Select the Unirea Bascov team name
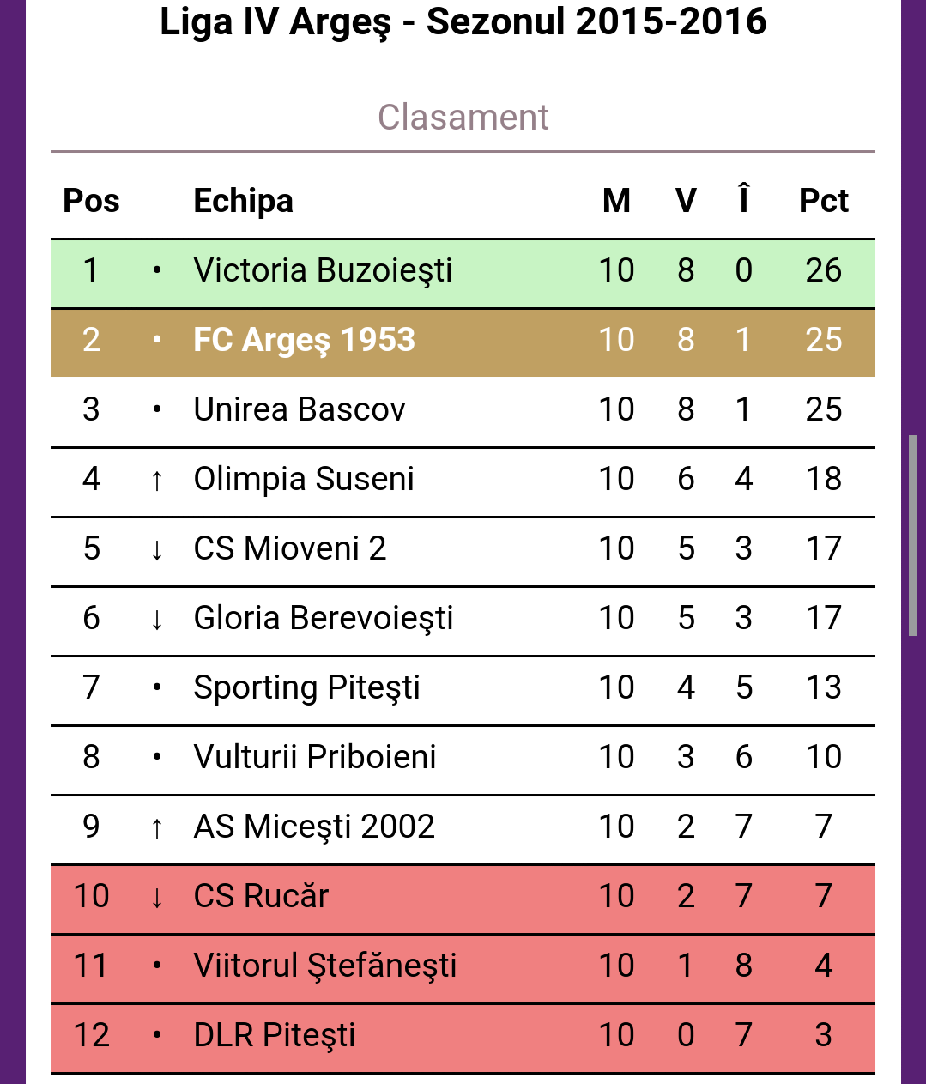 [300, 409]
